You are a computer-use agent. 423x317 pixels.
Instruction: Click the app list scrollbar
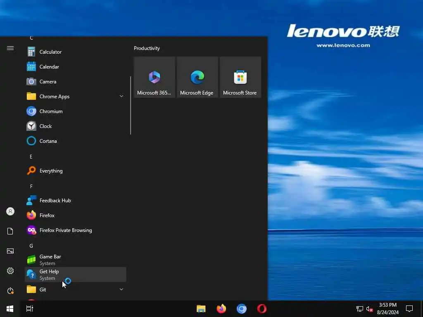(x=131, y=105)
